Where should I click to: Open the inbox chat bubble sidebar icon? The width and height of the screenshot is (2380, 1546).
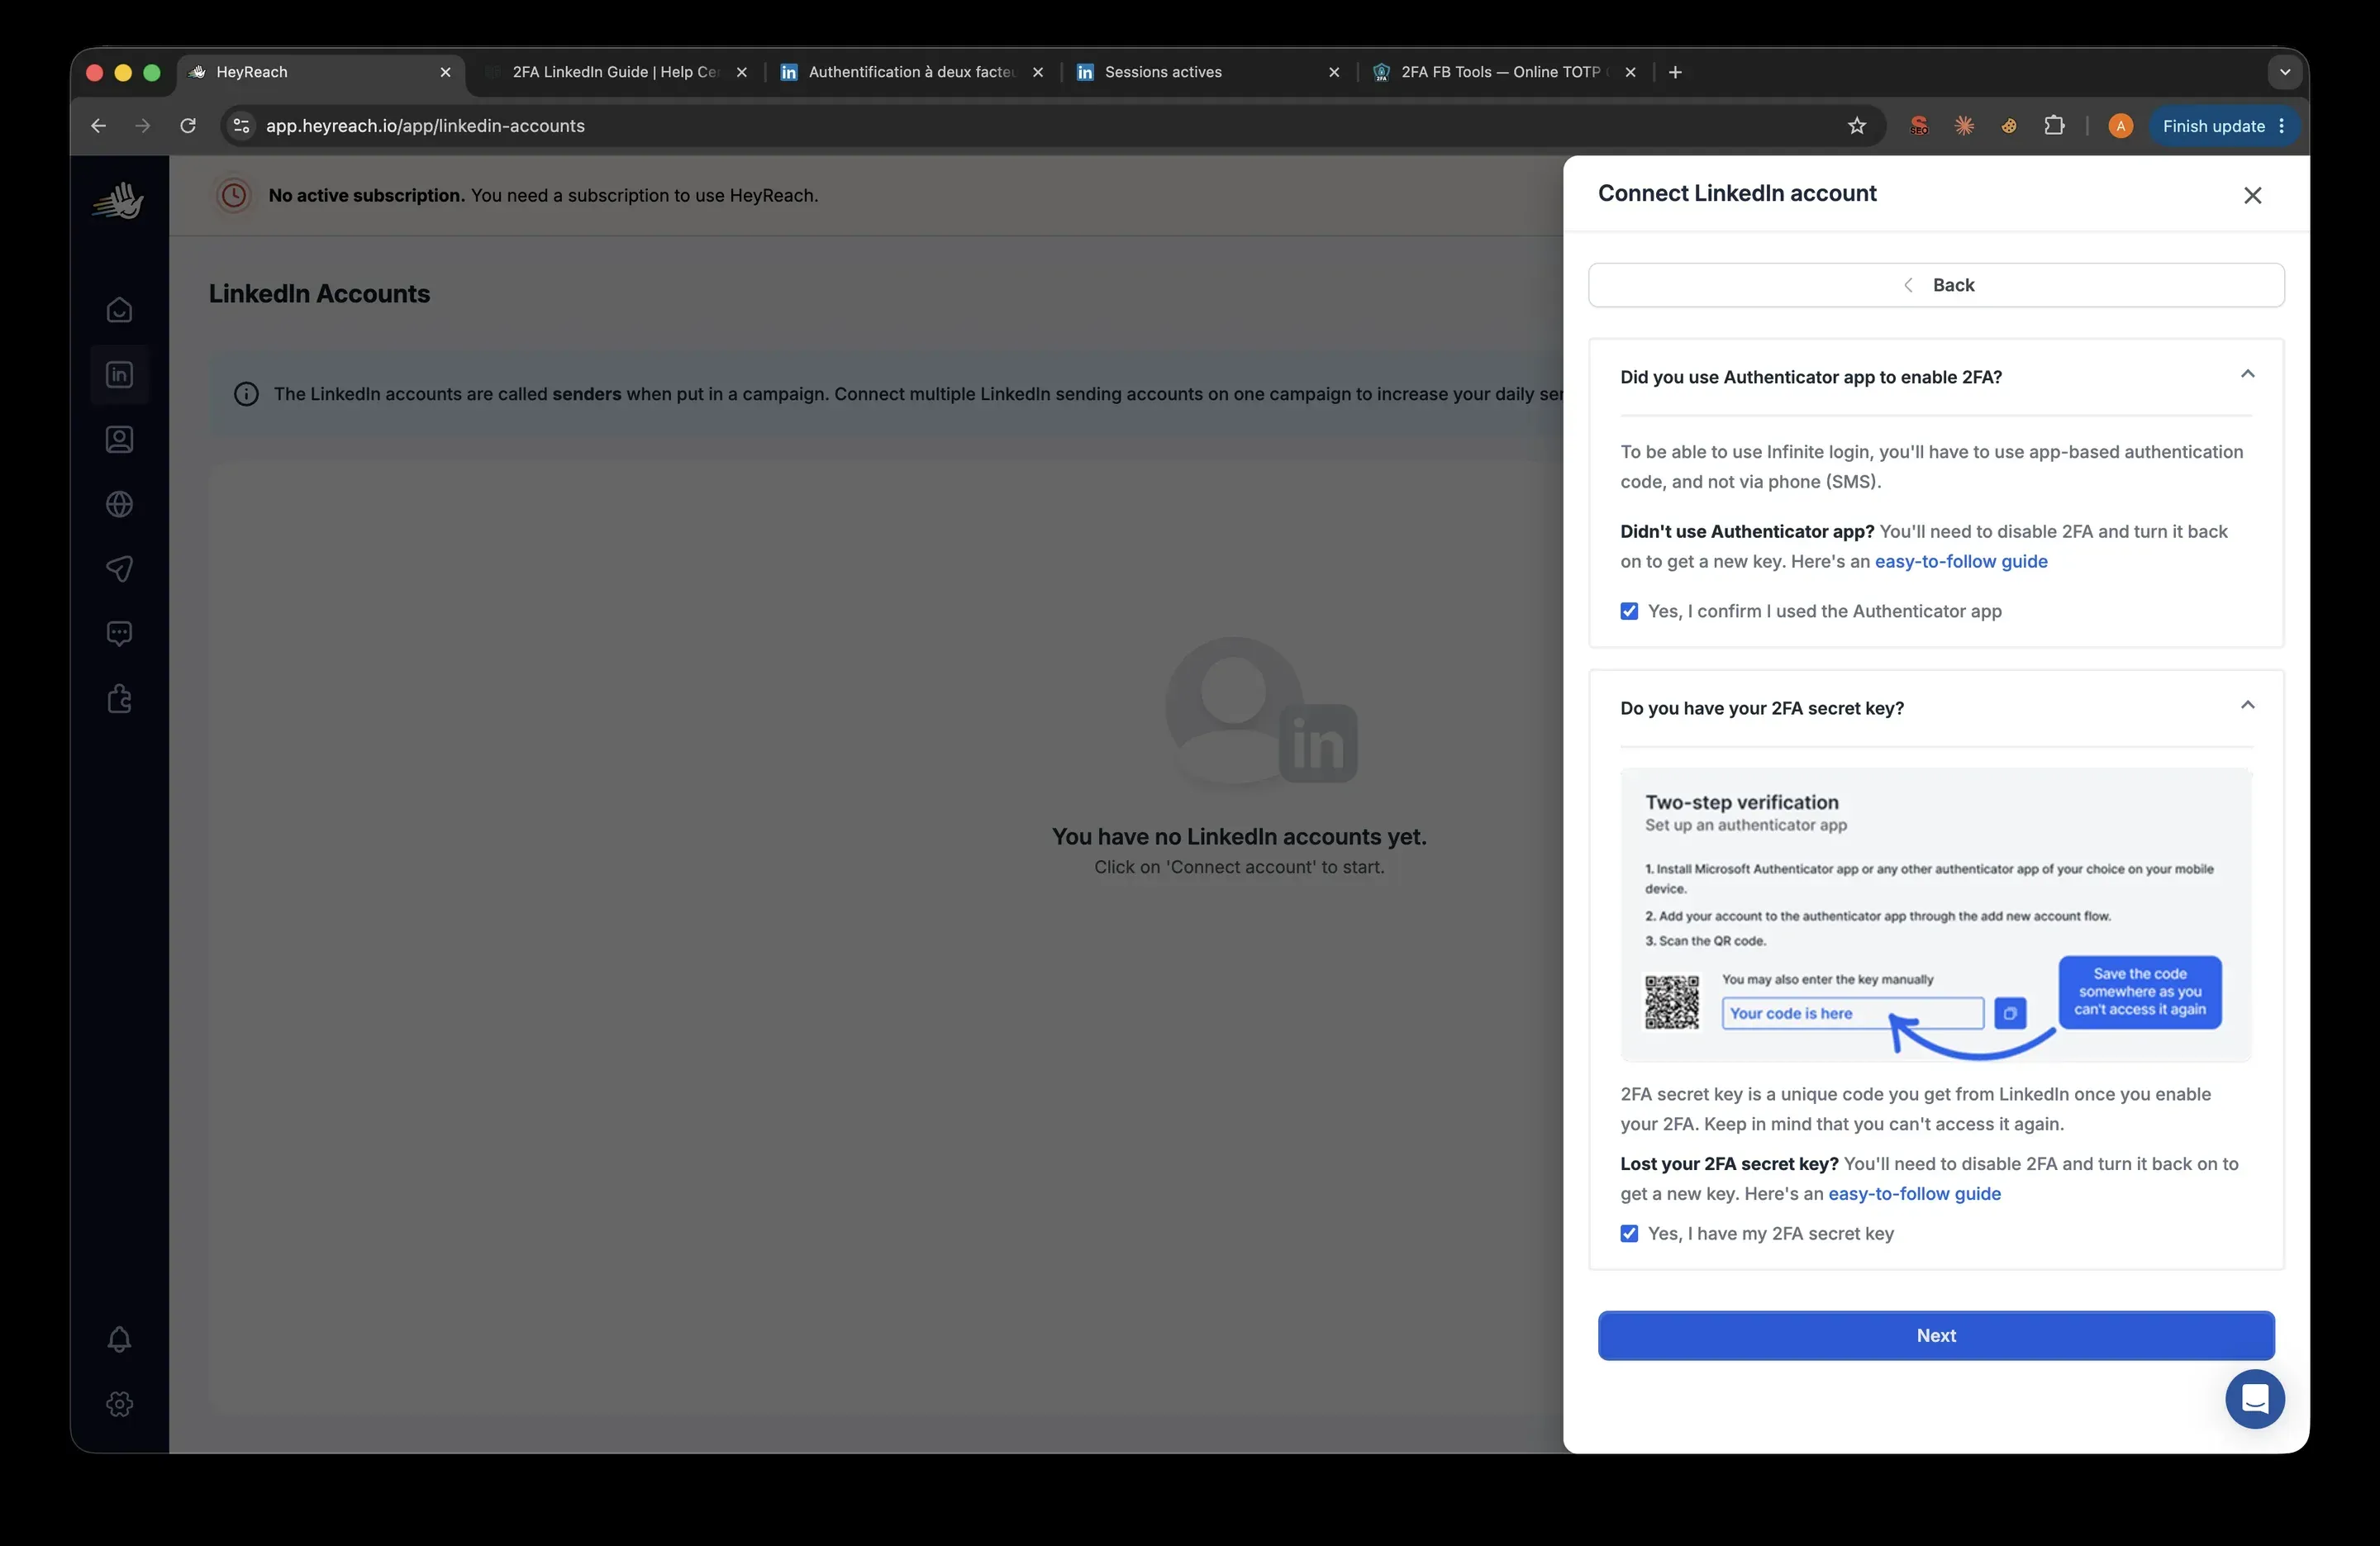click(x=119, y=634)
